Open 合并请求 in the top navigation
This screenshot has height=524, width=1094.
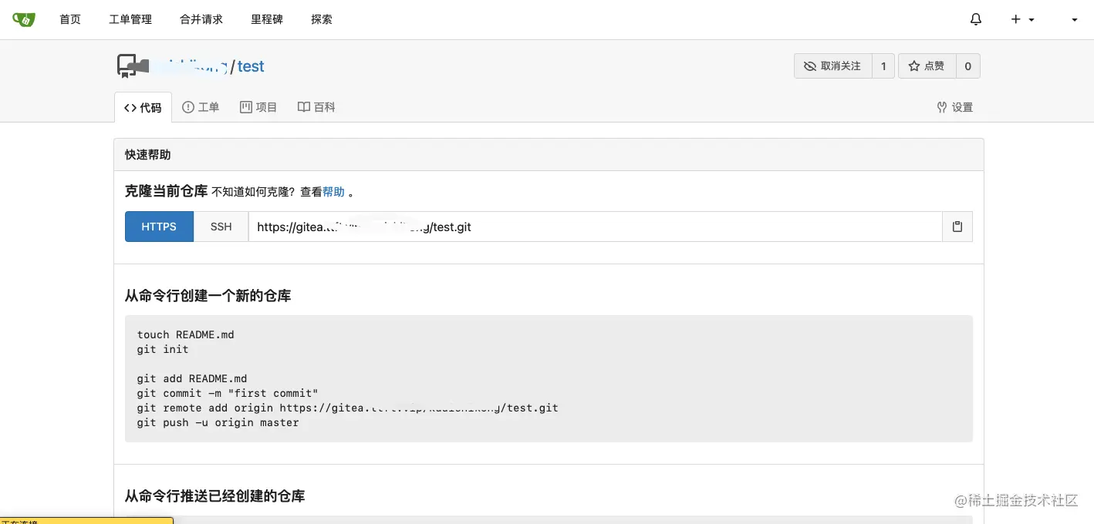(201, 19)
